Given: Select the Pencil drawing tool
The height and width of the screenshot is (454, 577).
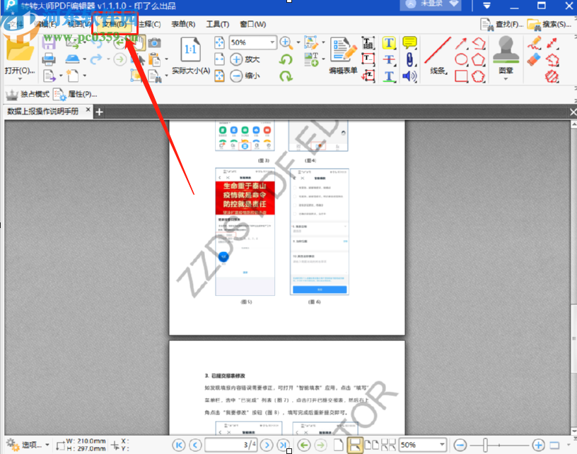Looking at the screenshot, I should coord(535,42).
